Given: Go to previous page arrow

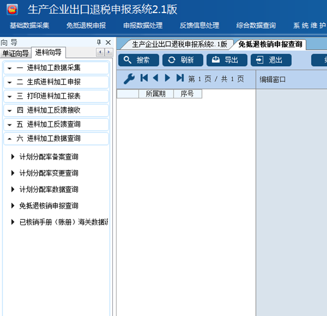Looking at the screenshot, I should 156,78.
